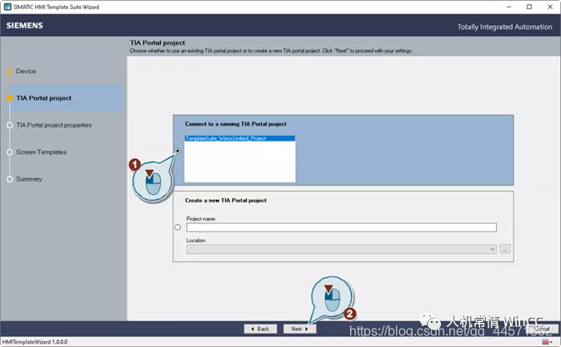This screenshot has width=561, height=347.
Task: Click the SIEMENS logo
Action: 25,25
